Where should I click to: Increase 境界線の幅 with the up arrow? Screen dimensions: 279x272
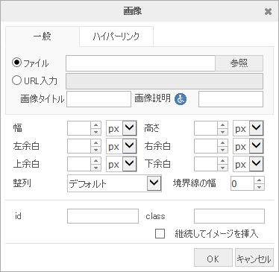click(x=260, y=180)
